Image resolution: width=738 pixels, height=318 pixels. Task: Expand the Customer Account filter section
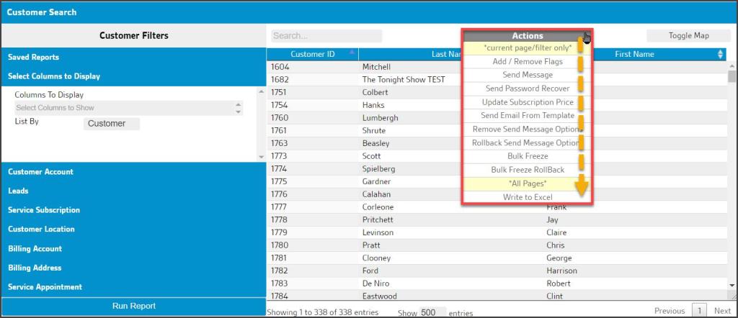click(x=40, y=172)
